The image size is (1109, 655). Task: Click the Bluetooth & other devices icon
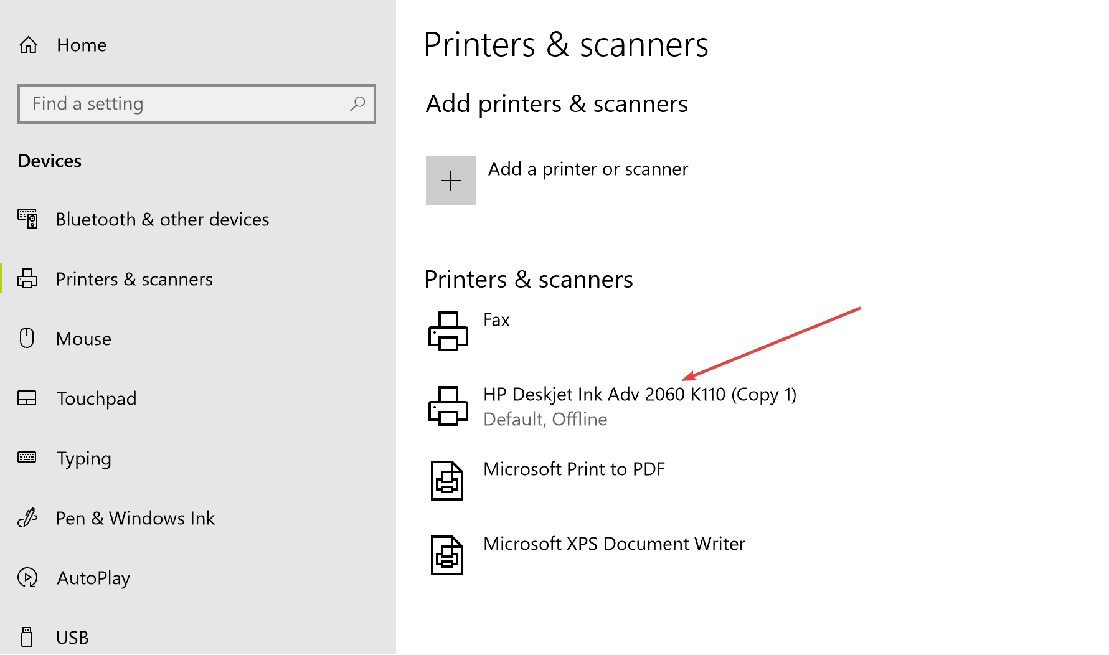[27, 219]
